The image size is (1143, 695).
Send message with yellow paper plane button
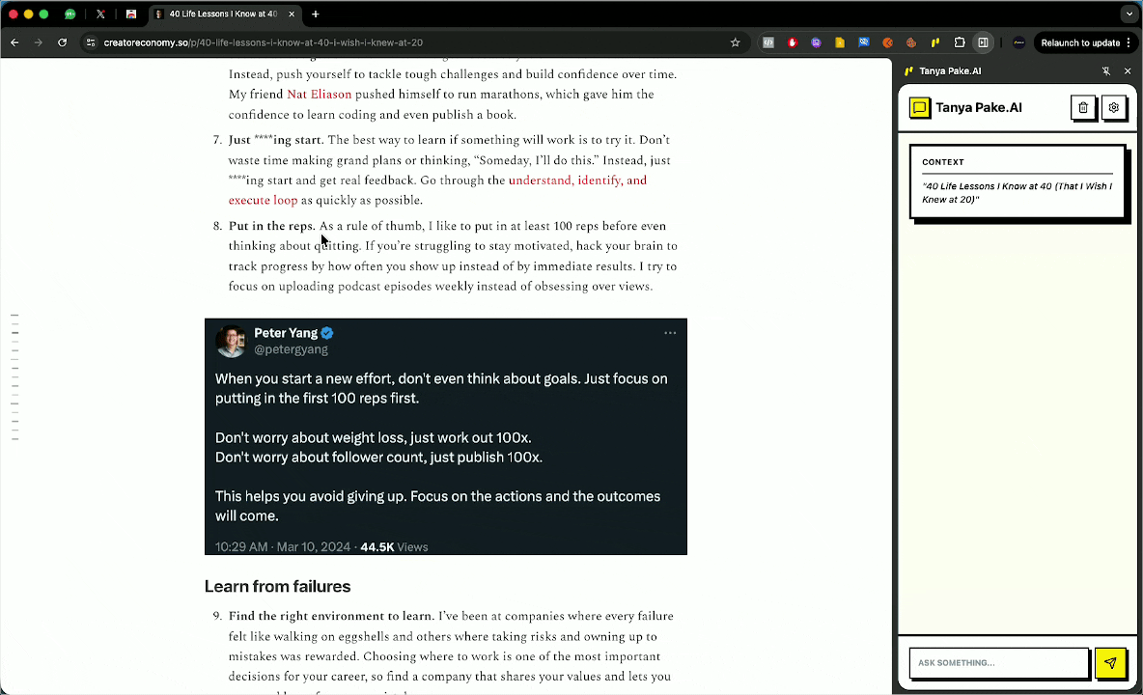[1110, 663]
